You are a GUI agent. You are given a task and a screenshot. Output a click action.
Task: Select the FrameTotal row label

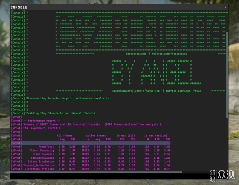[46, 147]
